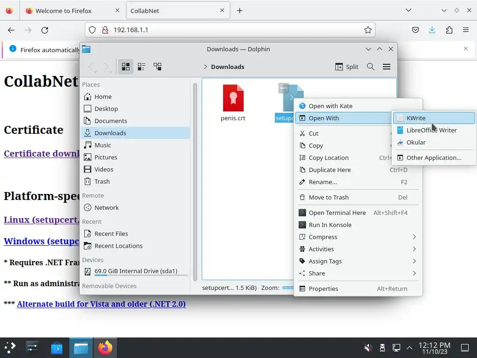The width and height of the screenshot is (477, 358).
Task: Switch to Details view mode in Dolphin
Action: coord(157,66)
